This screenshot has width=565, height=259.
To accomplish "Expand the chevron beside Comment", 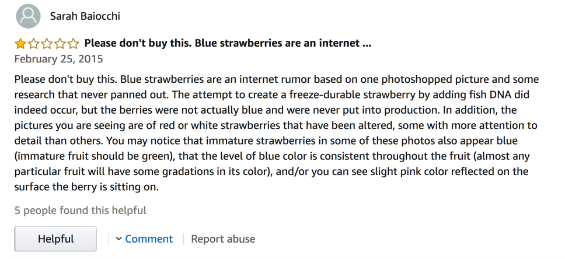I will coord(118,239).
